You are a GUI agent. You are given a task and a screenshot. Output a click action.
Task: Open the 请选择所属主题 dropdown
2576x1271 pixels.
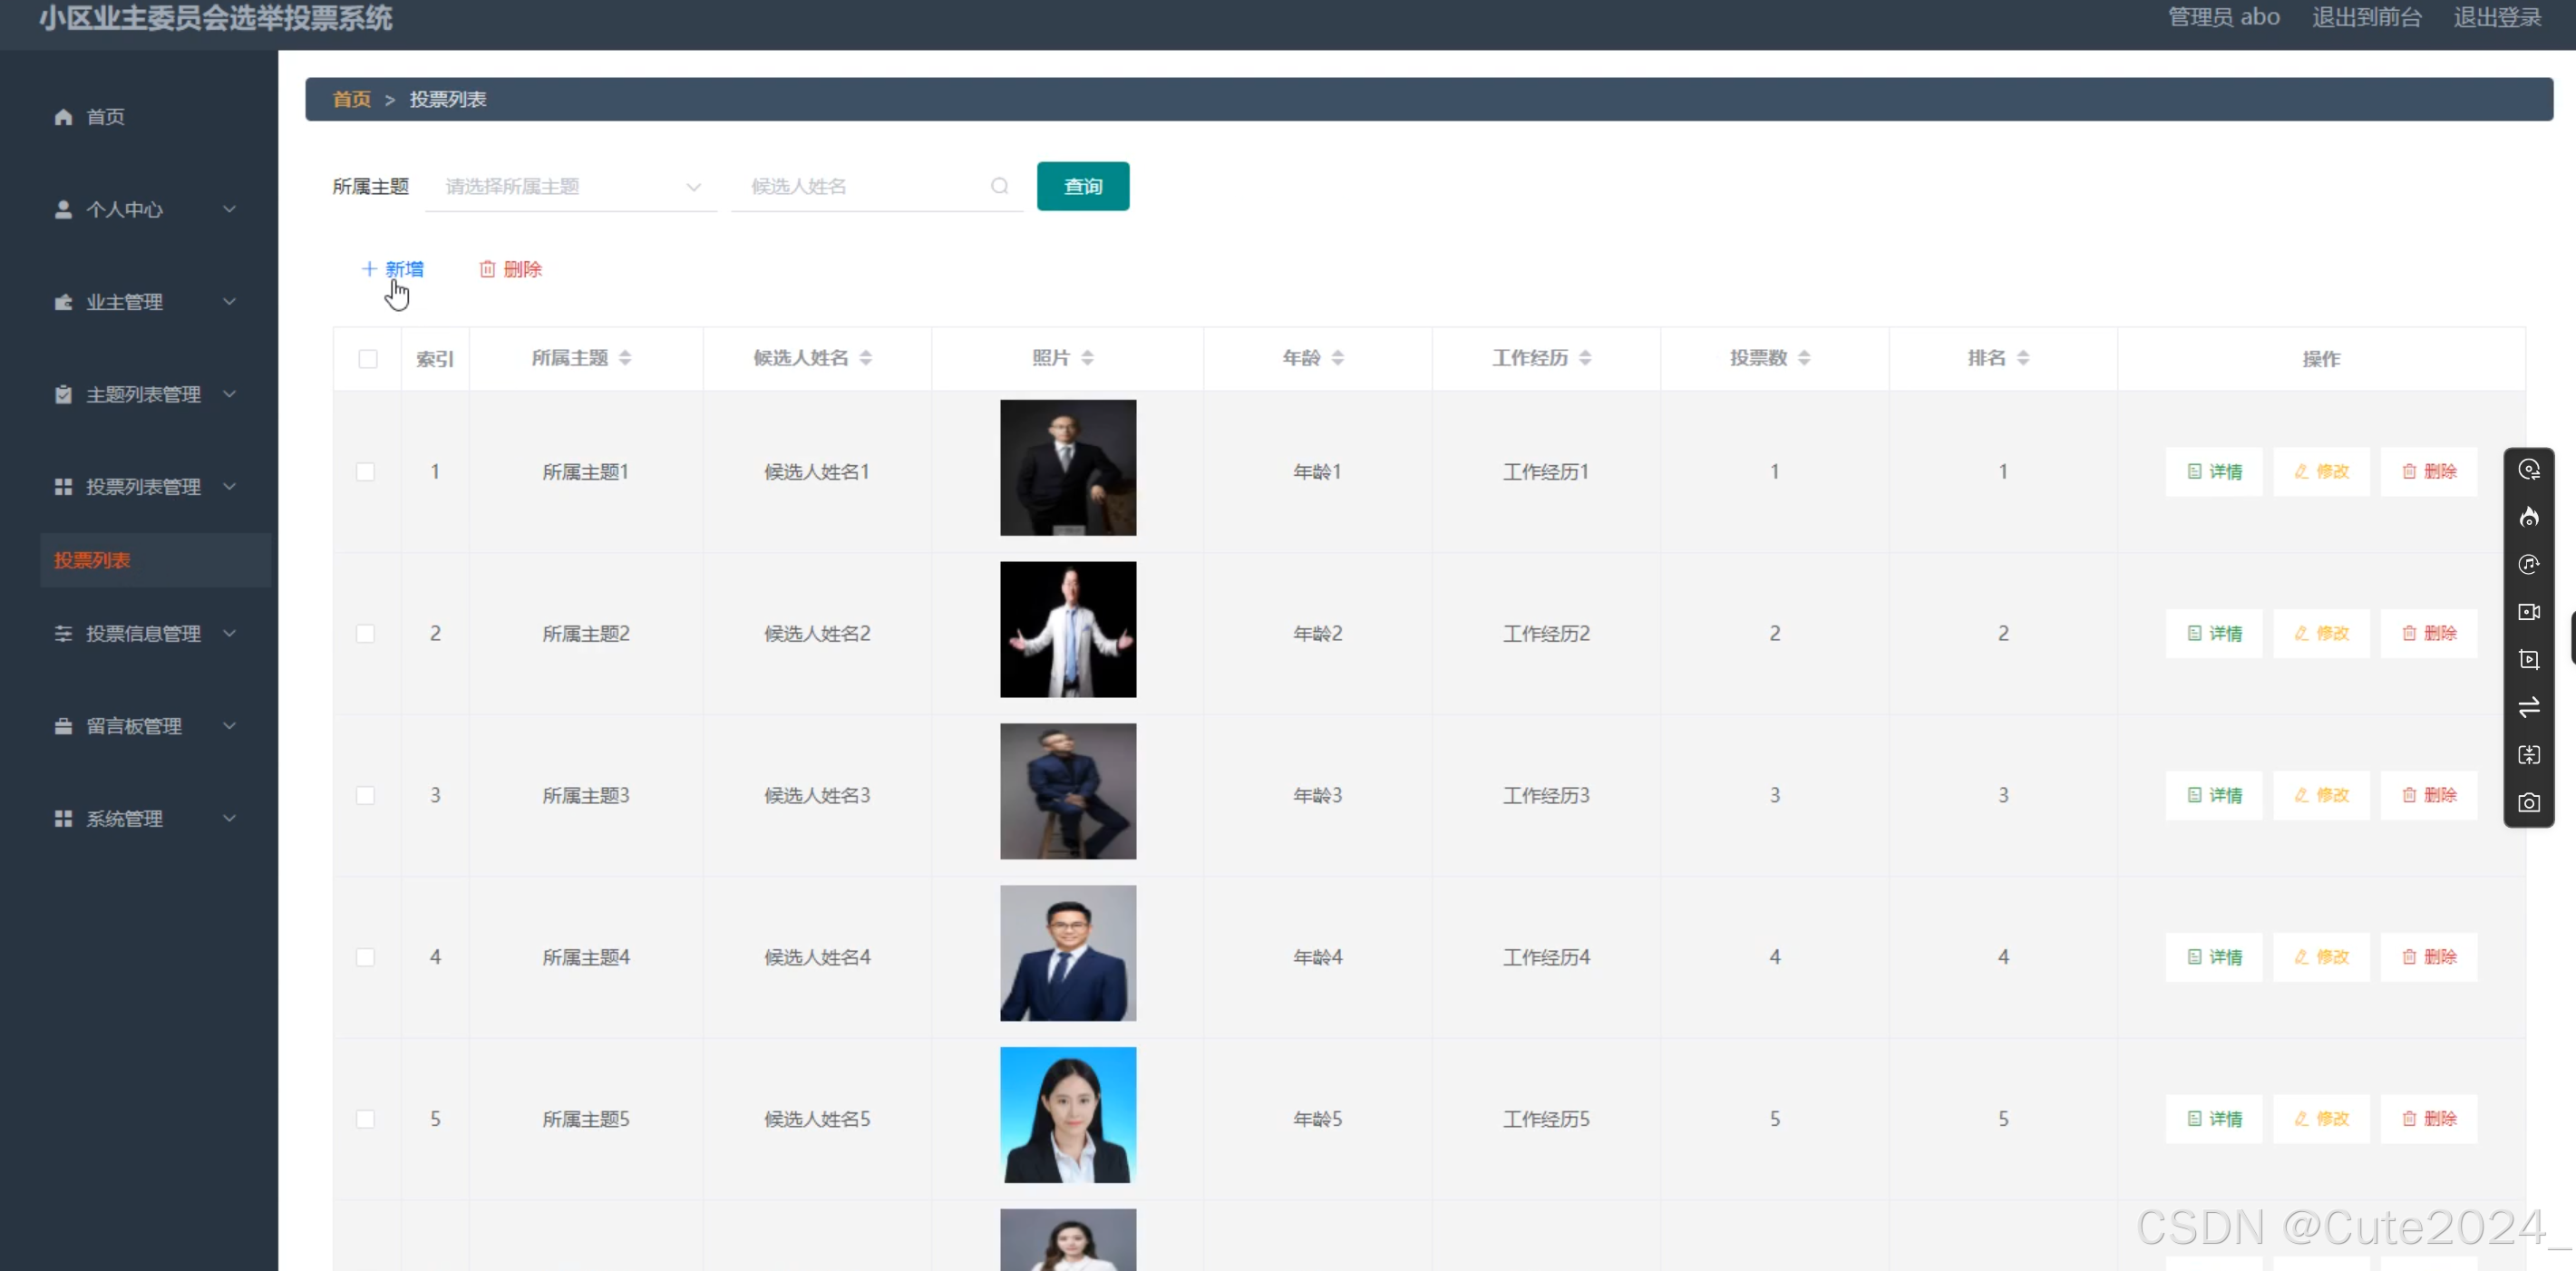[x=571, y=187]
